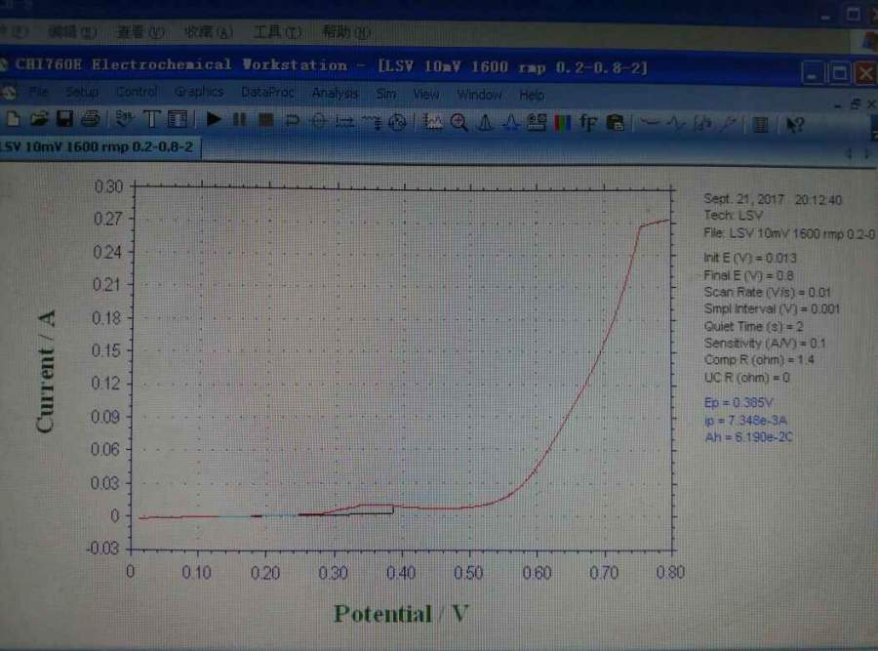Viewport: 878px width, 651px height.
Task: Click the 'Scan Rate (V/s) = 0.01' parameter text
Action: 767,292
